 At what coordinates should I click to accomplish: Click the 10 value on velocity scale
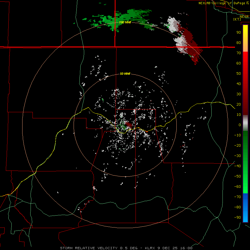click(x=239, y=115)
